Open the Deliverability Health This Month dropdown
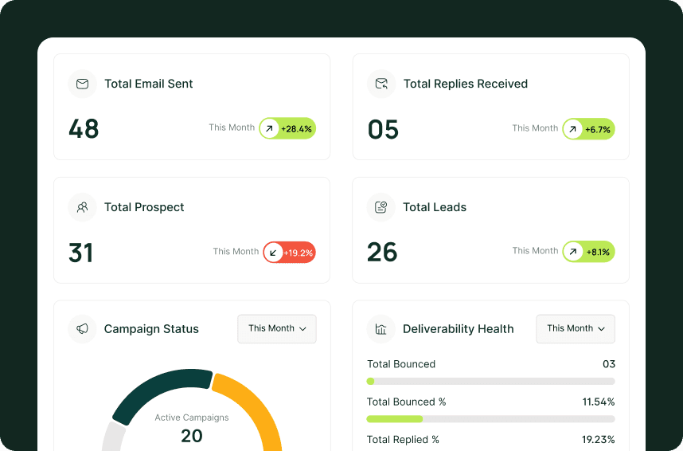 [576, 328]
